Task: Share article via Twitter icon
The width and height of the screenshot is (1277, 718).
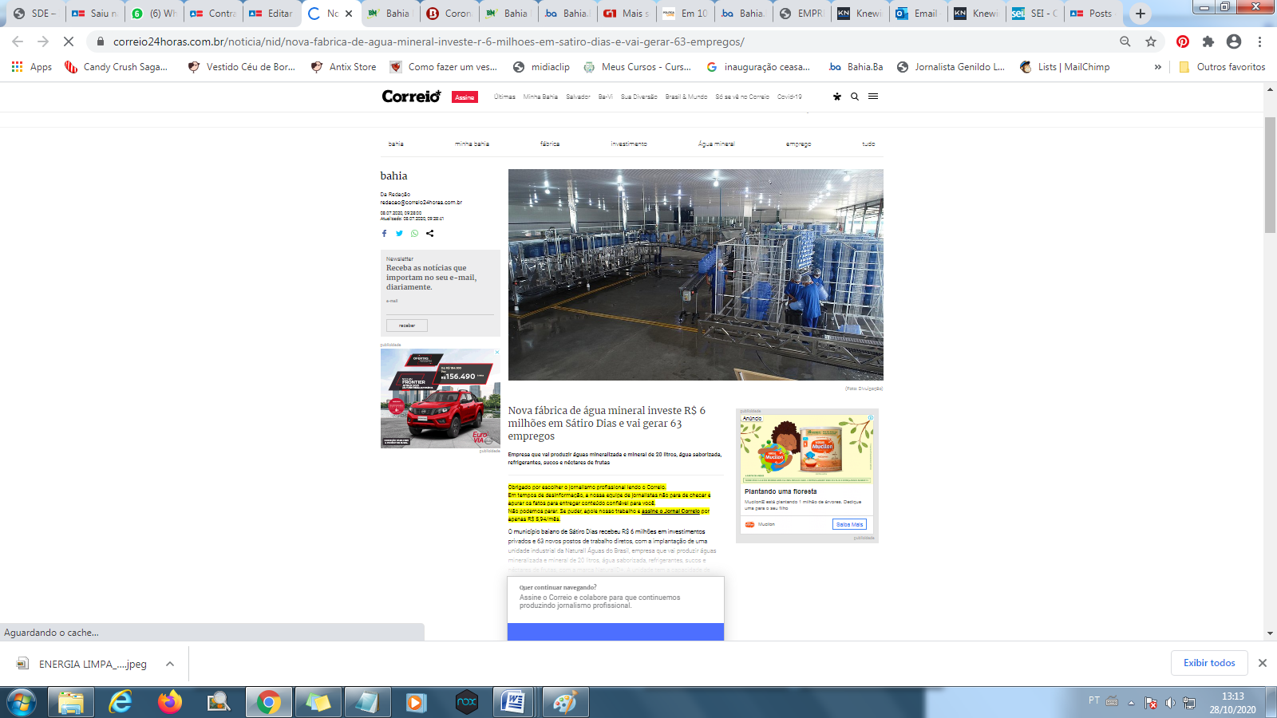Action: coord(399,234)
